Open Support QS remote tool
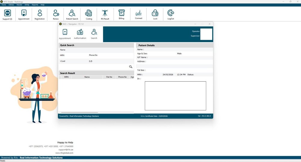This screenshot has width=301, height=162. tap(7, 14)
